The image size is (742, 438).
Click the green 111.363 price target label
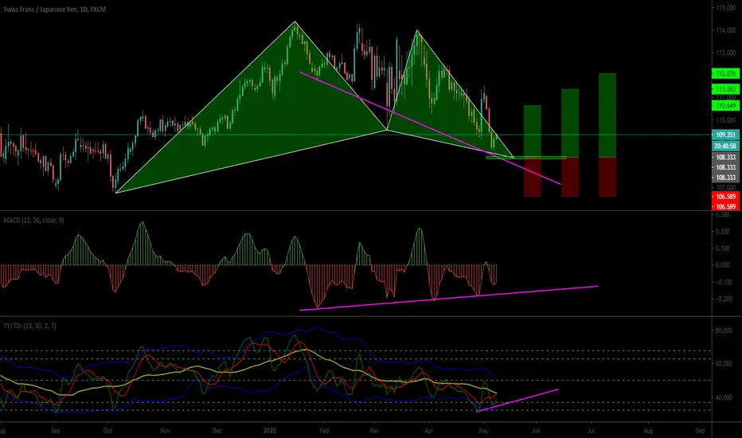725,89
